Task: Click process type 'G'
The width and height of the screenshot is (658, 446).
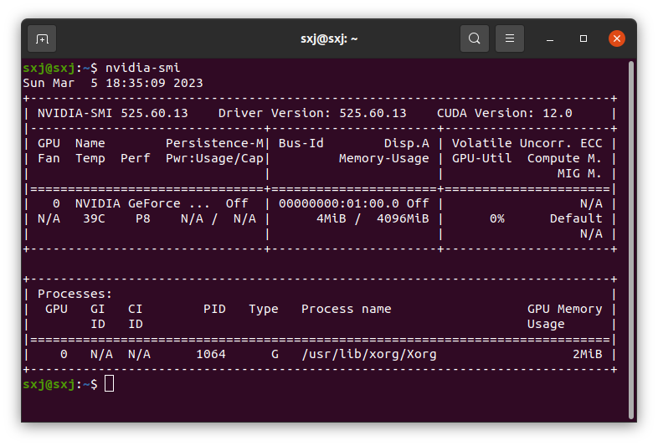Action: click(275, 355)
